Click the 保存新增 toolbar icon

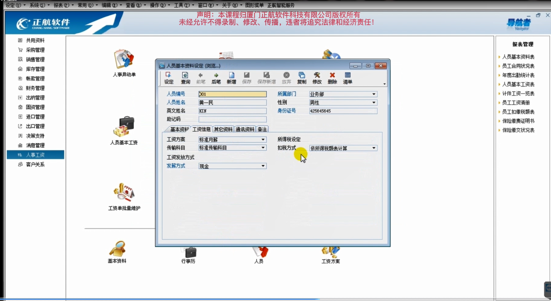coord(266,78)
